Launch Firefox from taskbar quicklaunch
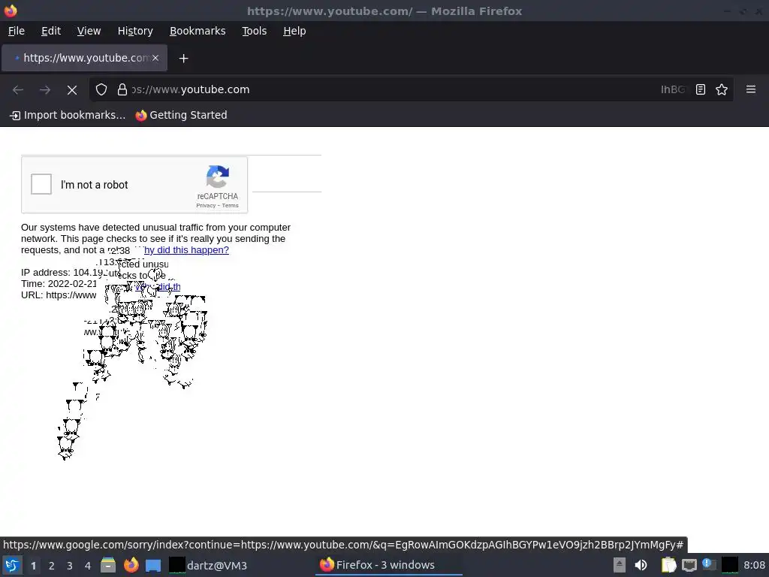769x577 pixels. point(131,565)
